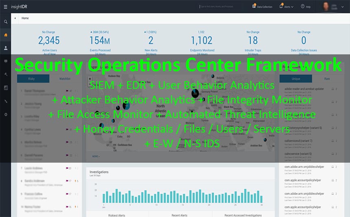The image size is (350, 217).
Task: Go to the Home house icon in sidebar
Action: [x=6, y=35]
